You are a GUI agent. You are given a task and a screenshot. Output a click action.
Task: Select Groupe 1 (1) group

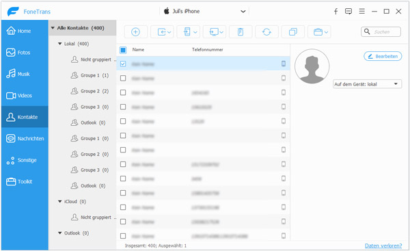(90, 75)
